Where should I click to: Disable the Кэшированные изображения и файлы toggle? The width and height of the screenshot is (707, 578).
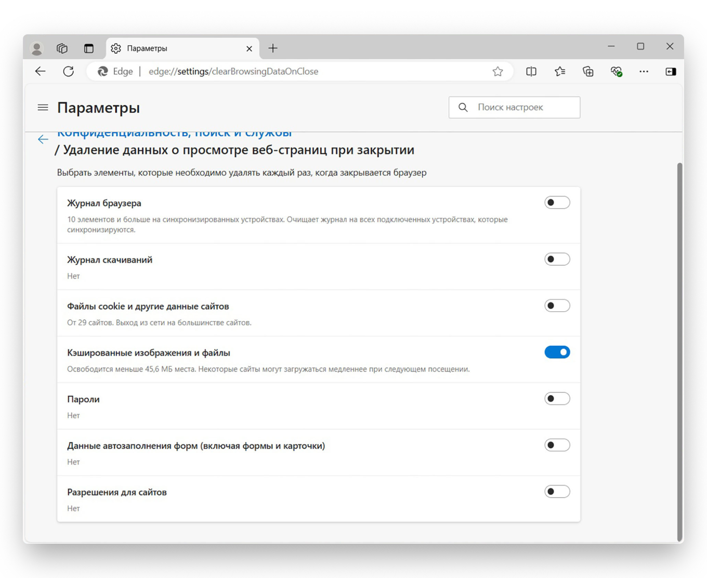tap(557, 352)
